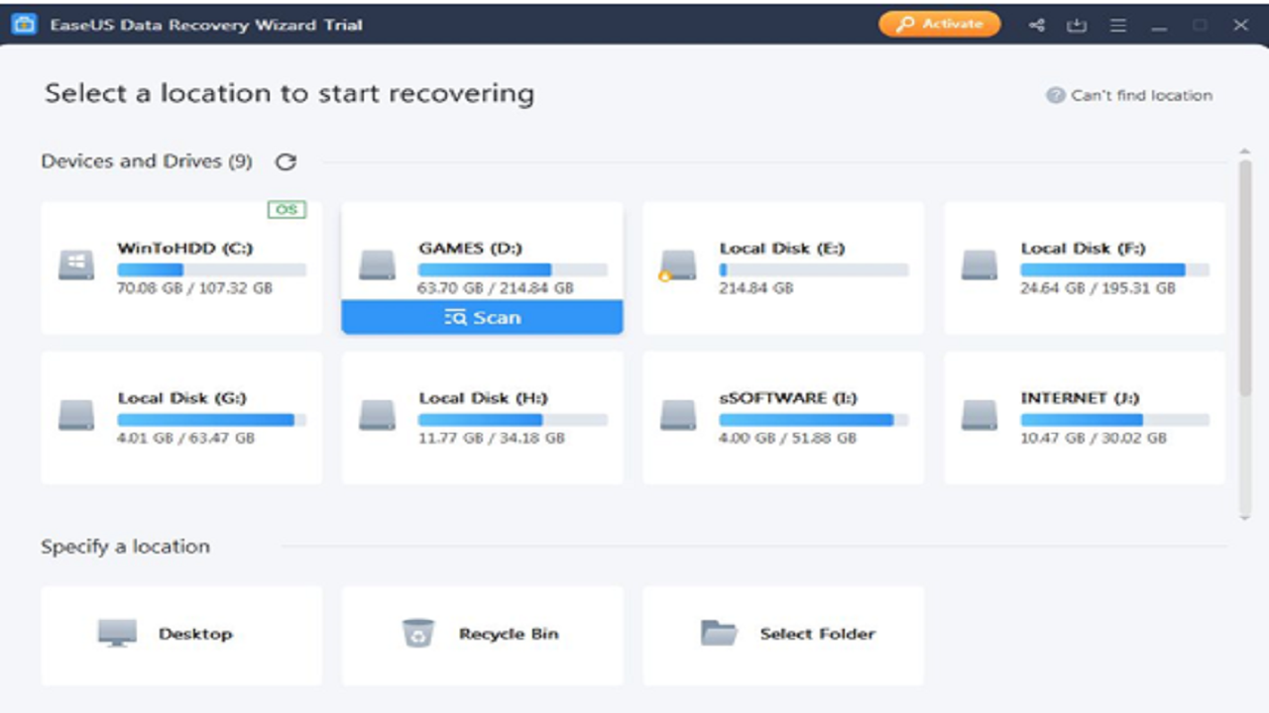Click the import scan status icon
Viewport: 1269px width, 713px height.
(x=1077, y=26)
